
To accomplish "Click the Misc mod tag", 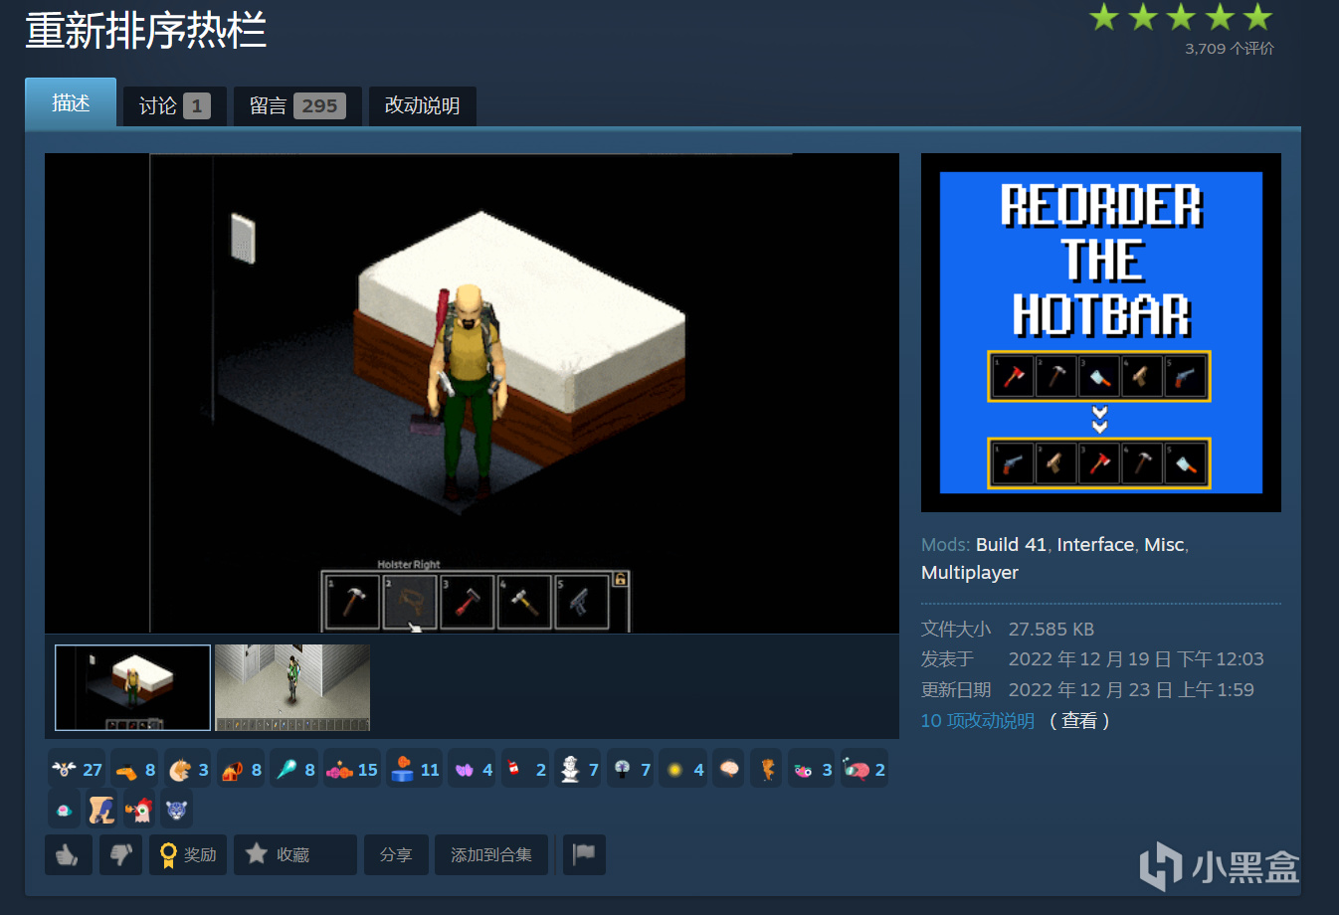I will click(x=1164, y=544).
